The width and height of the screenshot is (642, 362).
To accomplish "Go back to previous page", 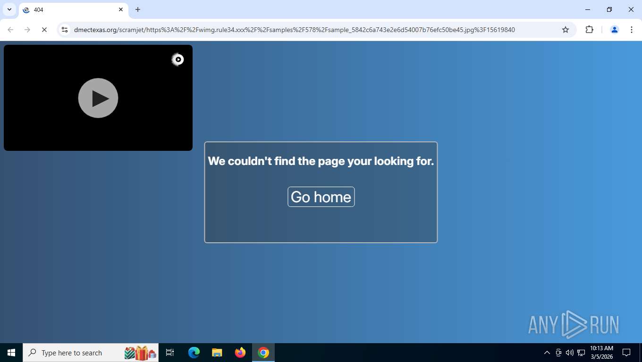I will (x=10, y=30).
